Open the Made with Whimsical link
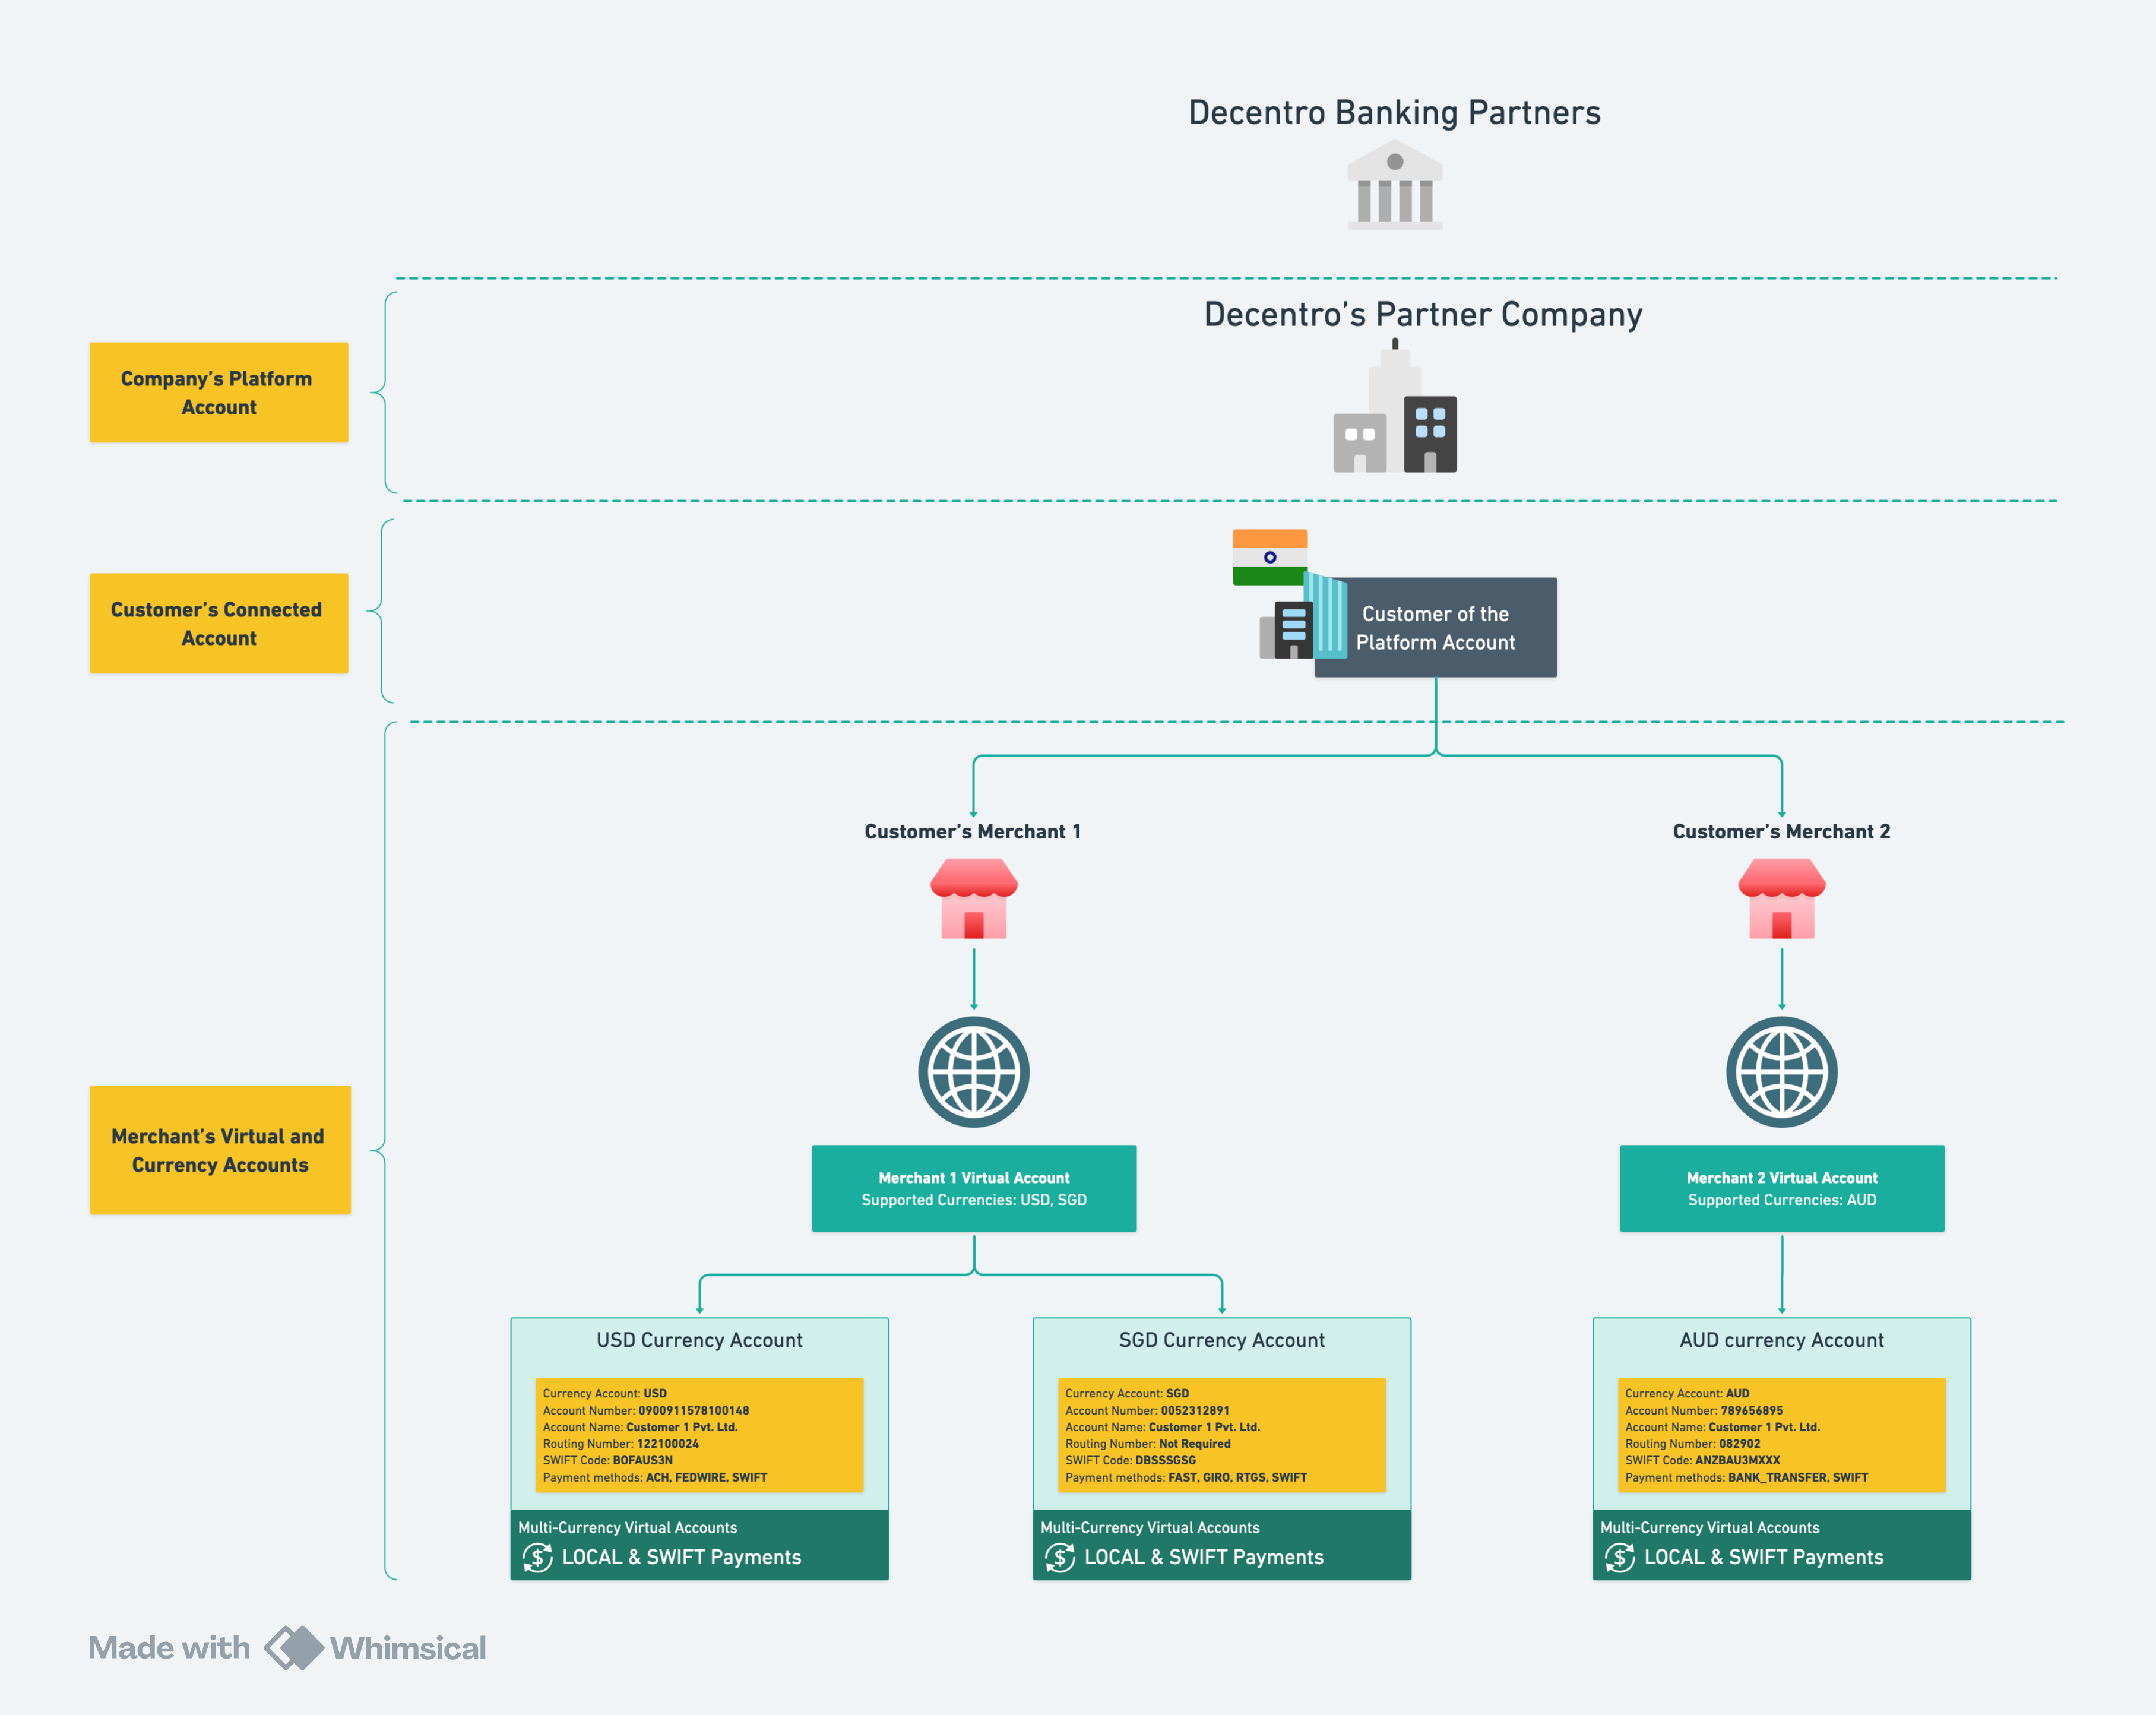The height and width of the screenshot is (1715, 2156). pyautogui.click(x=287, y=1647)
